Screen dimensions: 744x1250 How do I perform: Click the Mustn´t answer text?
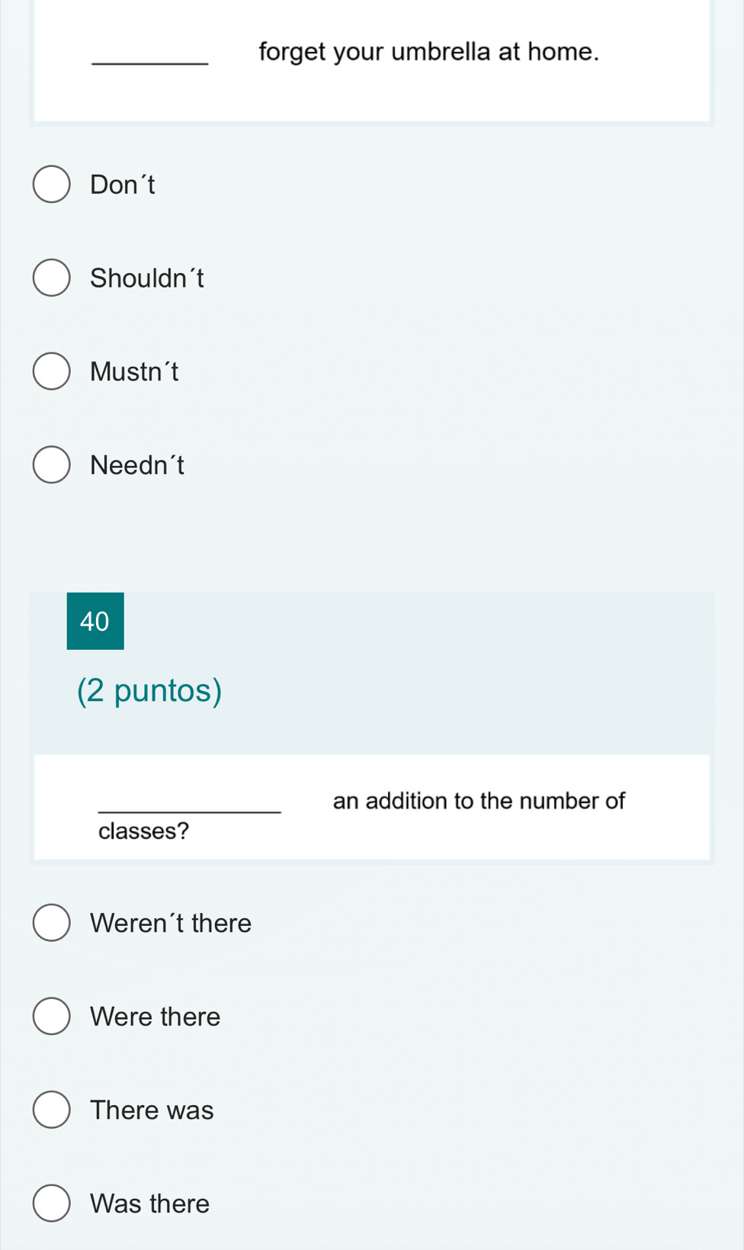click(134, 371)
